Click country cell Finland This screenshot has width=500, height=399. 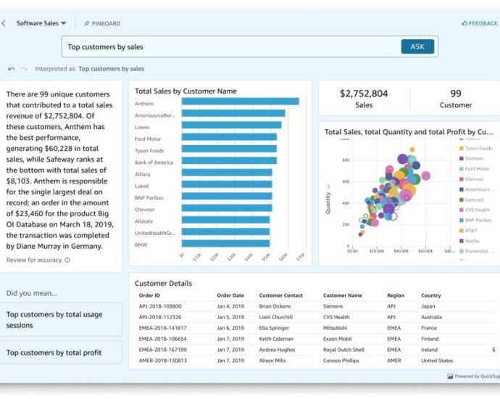[x=430, y=339]
